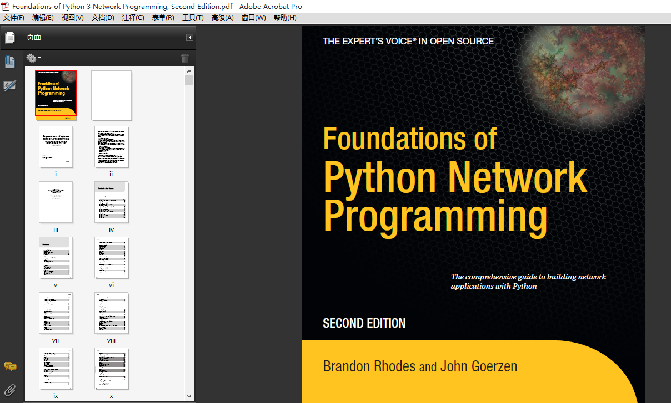Click the thumbnail scrollbar down arrow
This screenshot has width=671, height=403.
click(189, 396)
